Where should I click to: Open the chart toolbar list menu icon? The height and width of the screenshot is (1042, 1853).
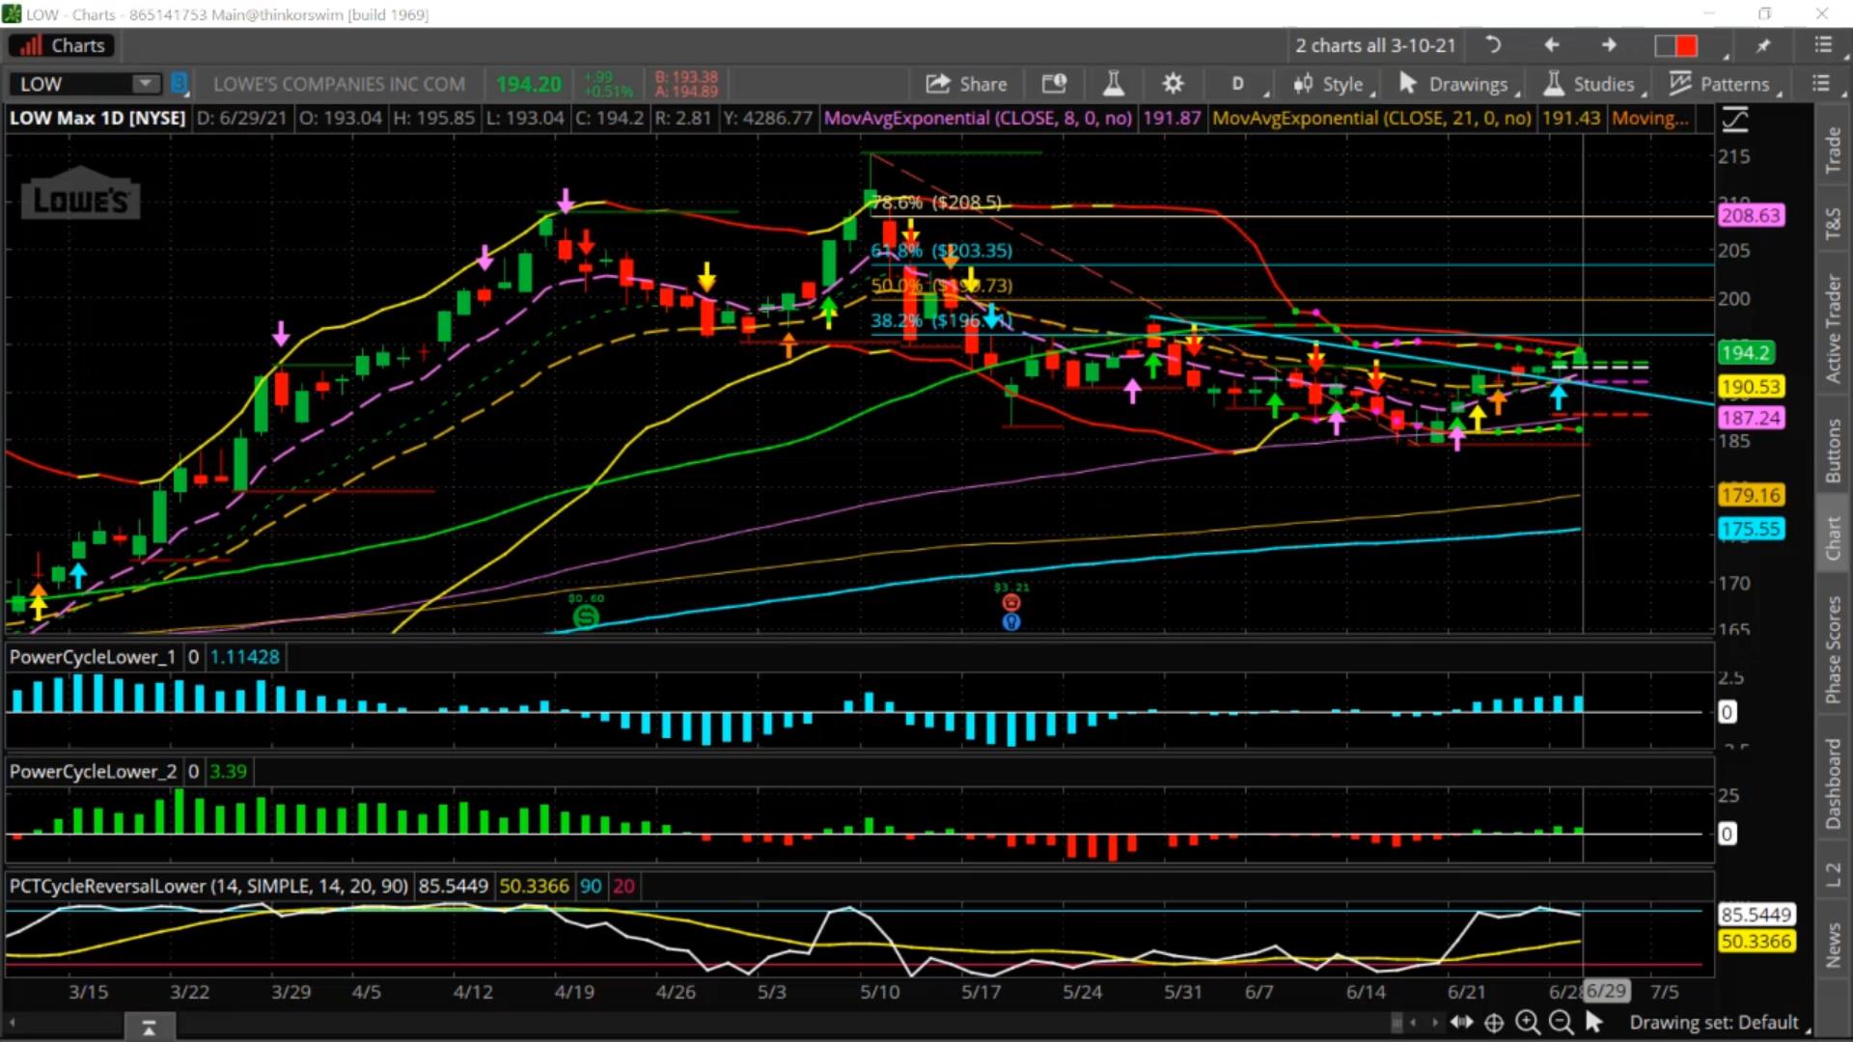[x=1820, y=84]
